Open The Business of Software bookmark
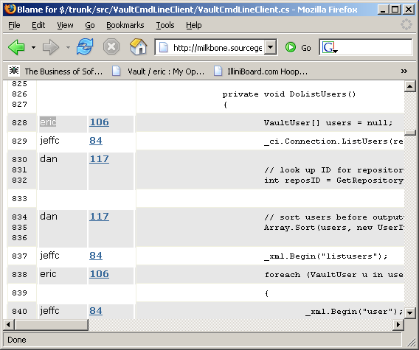419x350 pixels. point(56,71)
